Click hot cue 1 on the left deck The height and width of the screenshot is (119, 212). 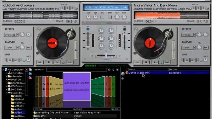(63, 8)
